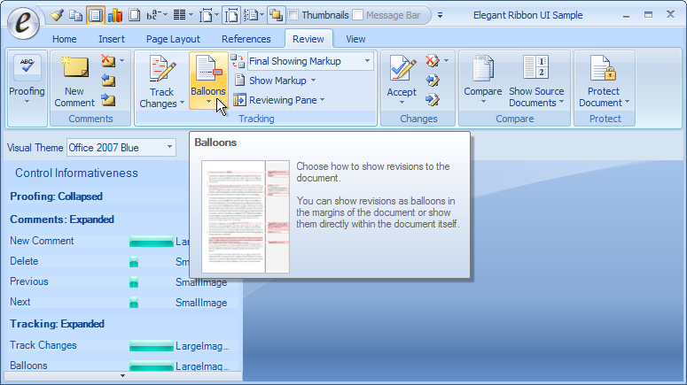687x385 pixels.
Task: Expand the Delete comment dropdown arrow
Action: coord(121,60)
